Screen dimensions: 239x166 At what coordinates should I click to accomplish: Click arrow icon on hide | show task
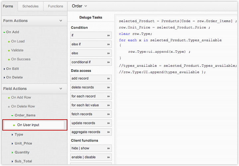(x=108, y=148)
